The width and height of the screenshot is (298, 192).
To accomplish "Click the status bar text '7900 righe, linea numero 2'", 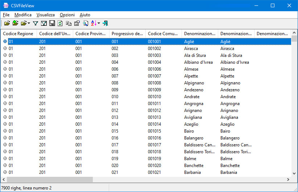I will (26, 188).
